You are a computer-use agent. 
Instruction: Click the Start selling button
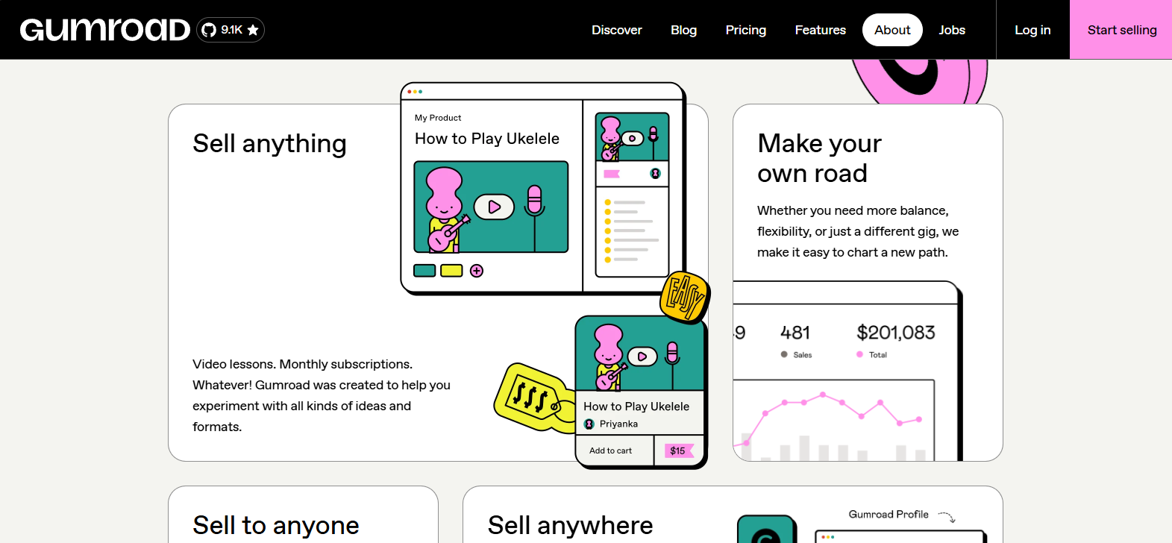click(1121, 30)
